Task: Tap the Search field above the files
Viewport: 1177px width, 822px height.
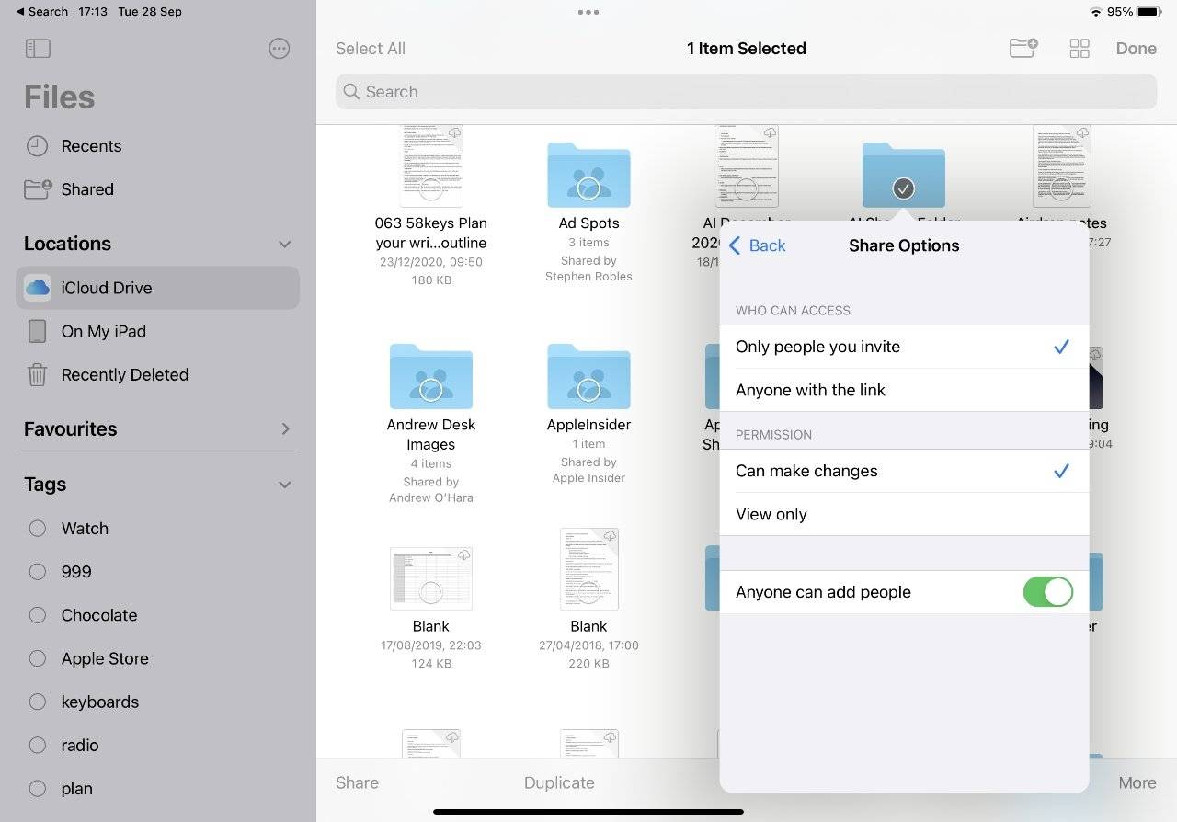Action: coord(746,91)
